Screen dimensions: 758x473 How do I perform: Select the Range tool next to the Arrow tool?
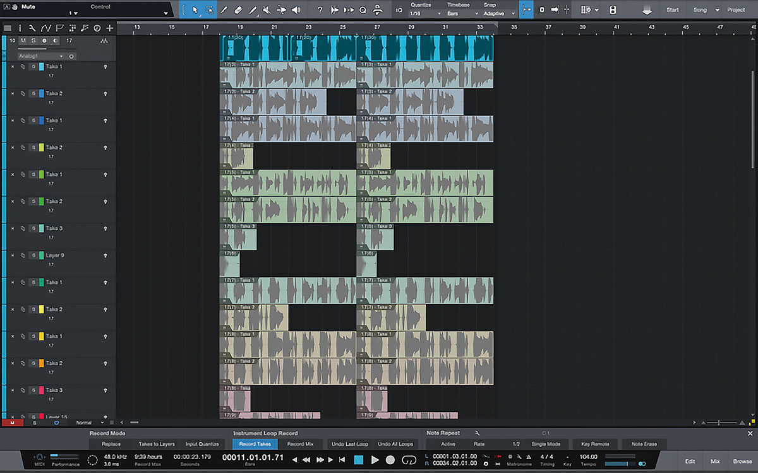pos(209,10)
